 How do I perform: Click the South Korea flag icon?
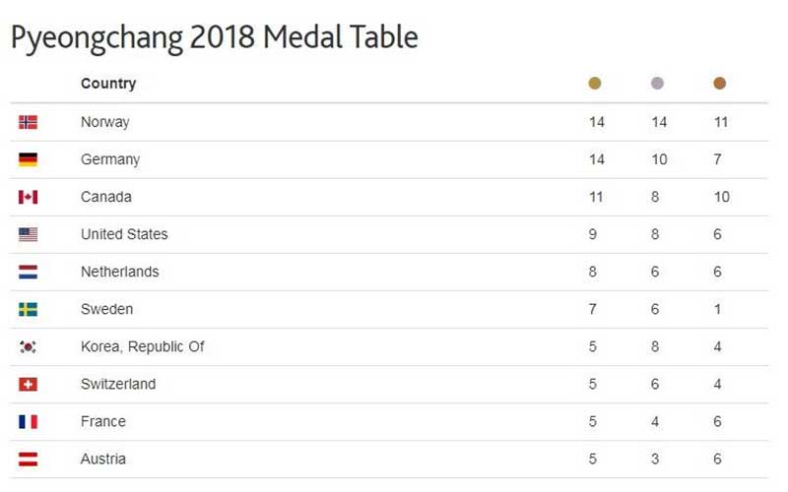28,346
